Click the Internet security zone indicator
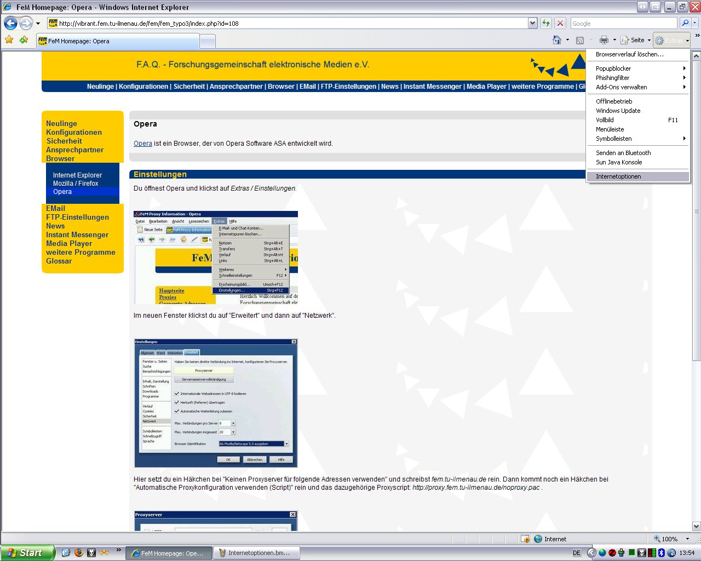Viewport: 701px width, 561px height. (550, 539)
